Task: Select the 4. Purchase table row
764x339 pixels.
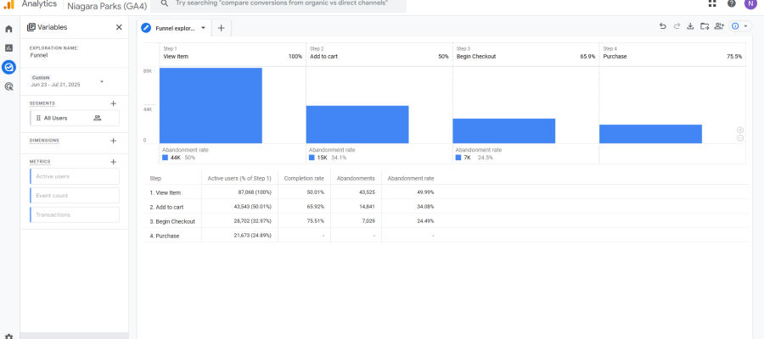Action: click(x=446, y=236)
